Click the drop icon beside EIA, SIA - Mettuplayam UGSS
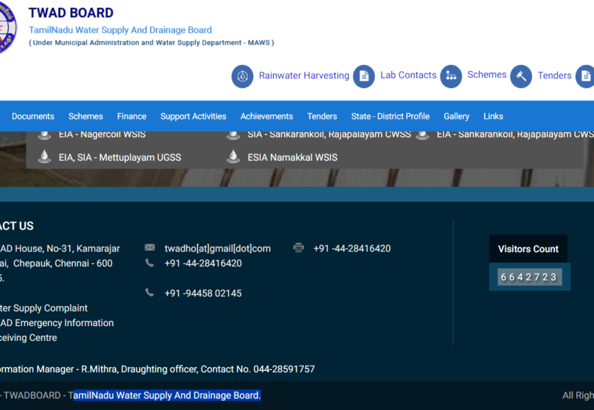This screenshot has width=594, height=410. click(44, 157)
